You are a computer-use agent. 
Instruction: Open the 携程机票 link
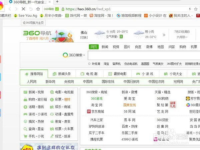pos(97,139)
